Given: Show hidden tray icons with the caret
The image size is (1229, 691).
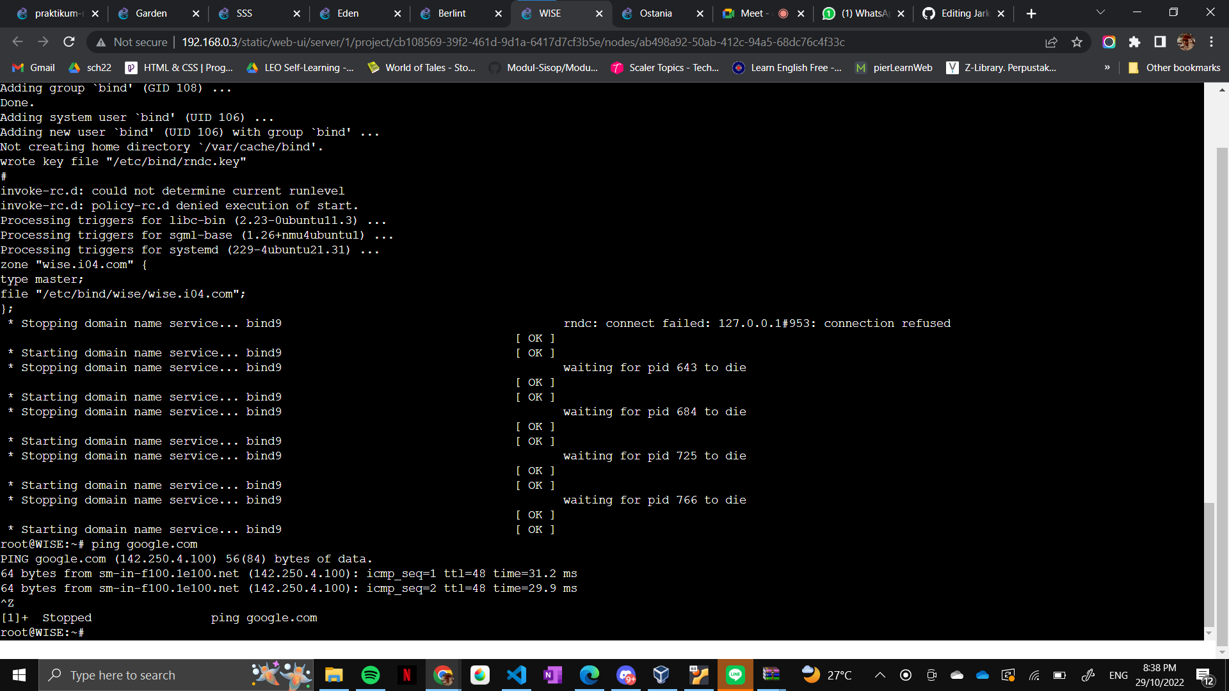Looking at the screenshot, I should [x=880, y=674].
